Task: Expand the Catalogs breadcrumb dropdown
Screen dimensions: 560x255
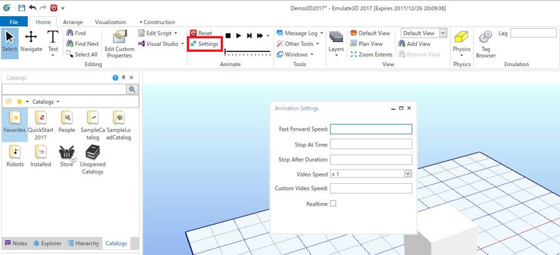Action: (58, 102)
